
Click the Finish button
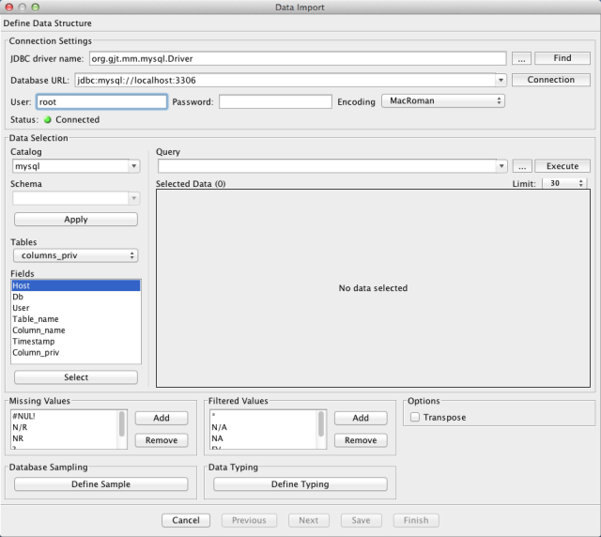point(416,520)
